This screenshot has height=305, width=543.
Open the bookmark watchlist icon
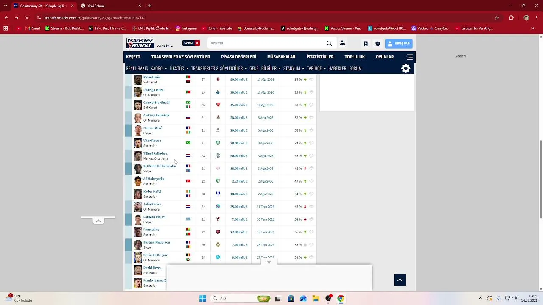[366, 44]
